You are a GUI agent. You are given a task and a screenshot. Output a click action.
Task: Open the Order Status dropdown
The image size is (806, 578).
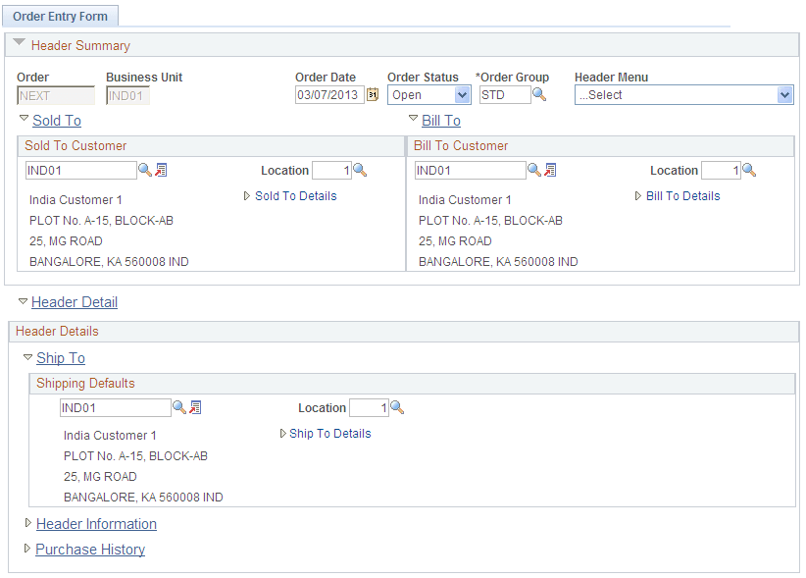[461, 95]
